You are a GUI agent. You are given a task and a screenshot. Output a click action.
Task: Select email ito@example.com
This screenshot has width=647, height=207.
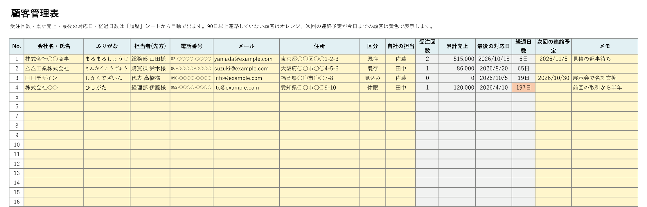(x=246, y=88)
